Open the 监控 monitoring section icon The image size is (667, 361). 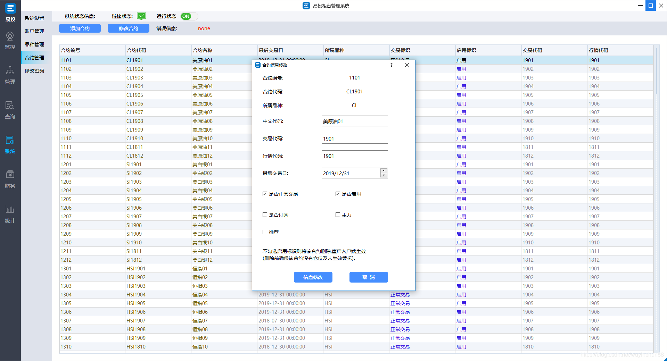10,36
